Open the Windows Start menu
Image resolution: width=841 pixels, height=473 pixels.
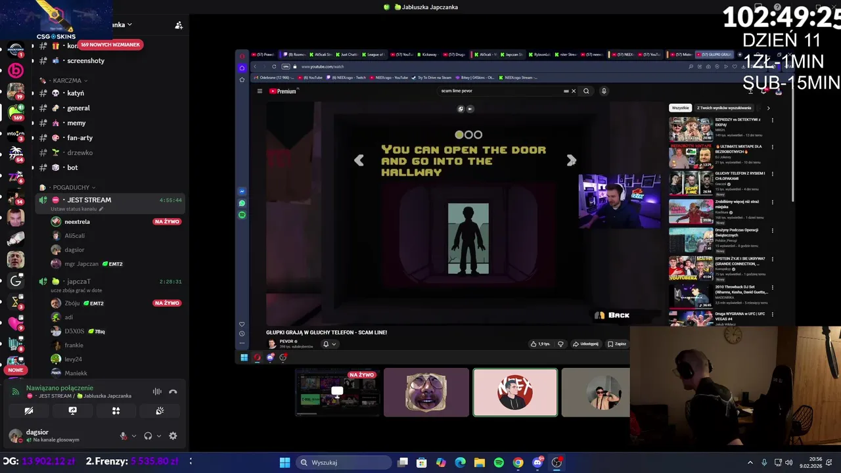coord(284,462)
